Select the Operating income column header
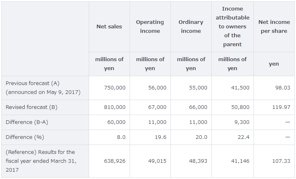 pos(150,27)
